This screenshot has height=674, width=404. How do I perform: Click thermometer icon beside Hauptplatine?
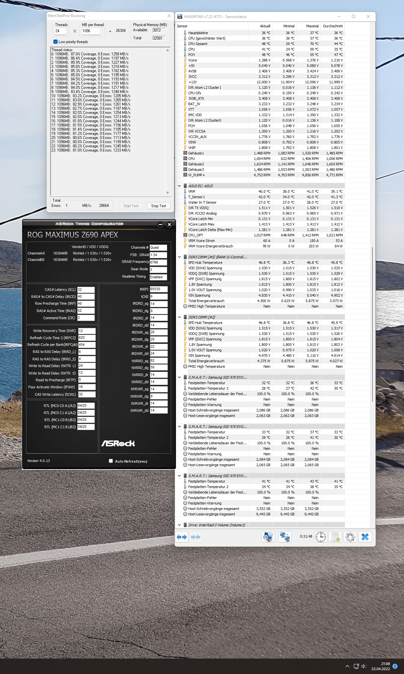coord(185,33)
